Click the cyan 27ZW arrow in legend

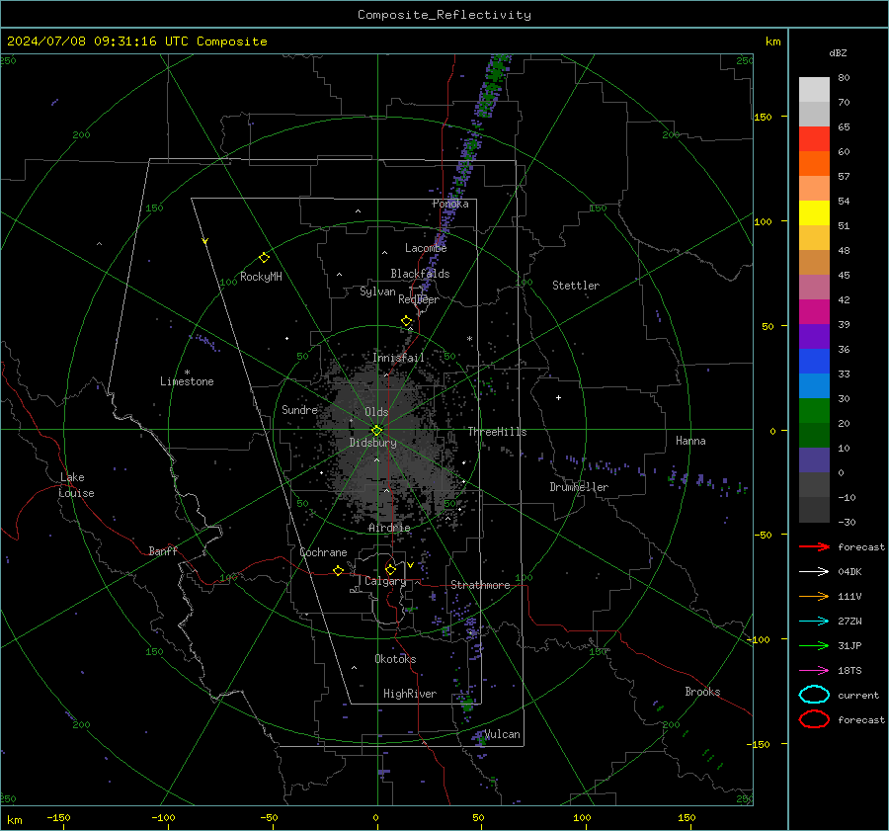click(x=814, y=622)
